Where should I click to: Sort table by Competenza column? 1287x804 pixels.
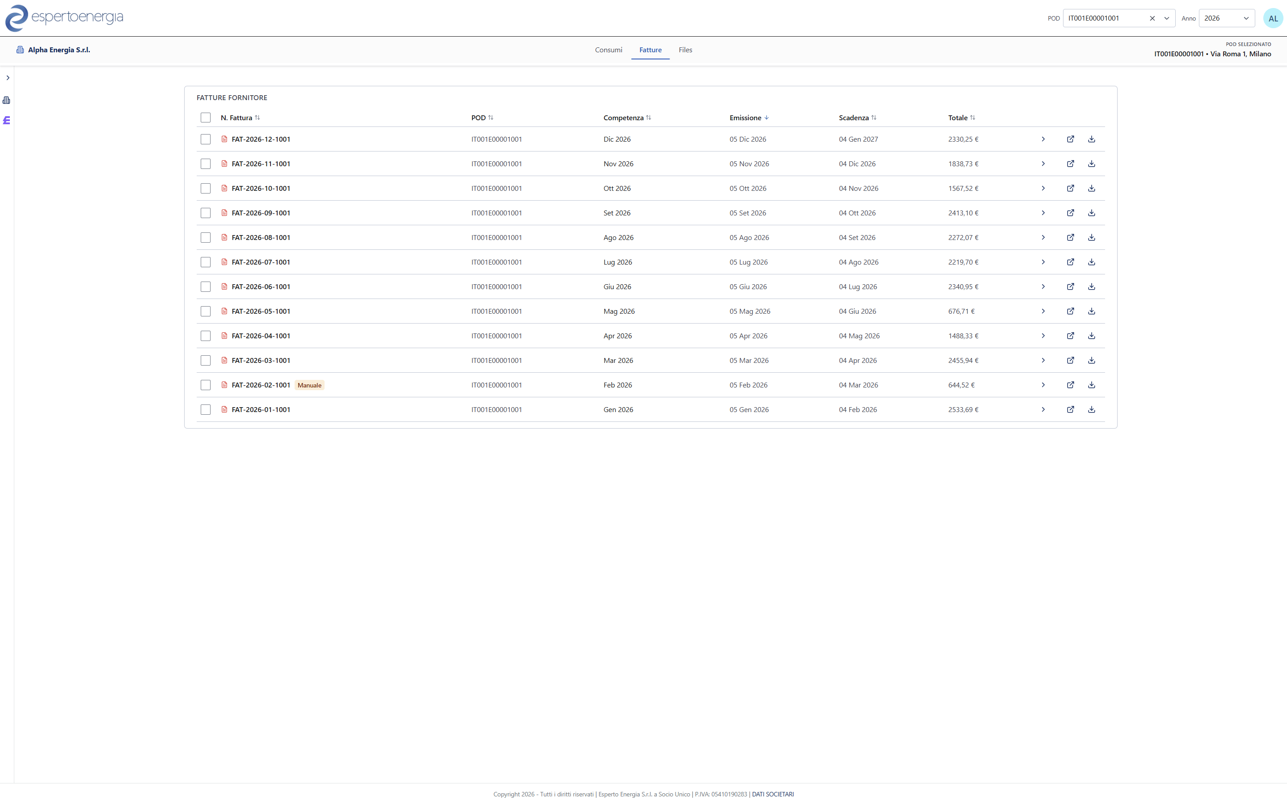pyautogui.click(x=627, y=118)
